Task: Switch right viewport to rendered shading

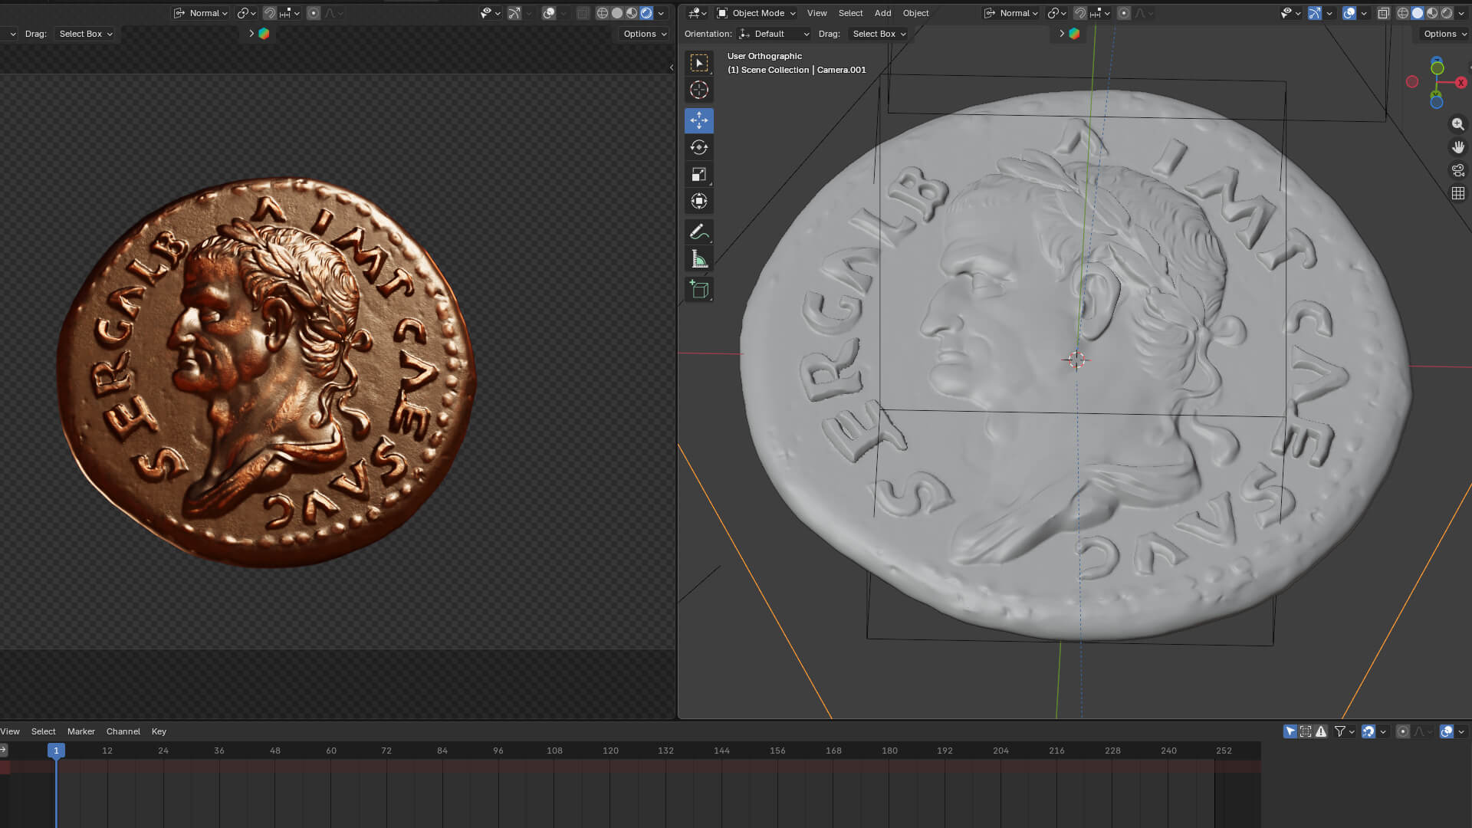Action: (x=1446, y=13)
